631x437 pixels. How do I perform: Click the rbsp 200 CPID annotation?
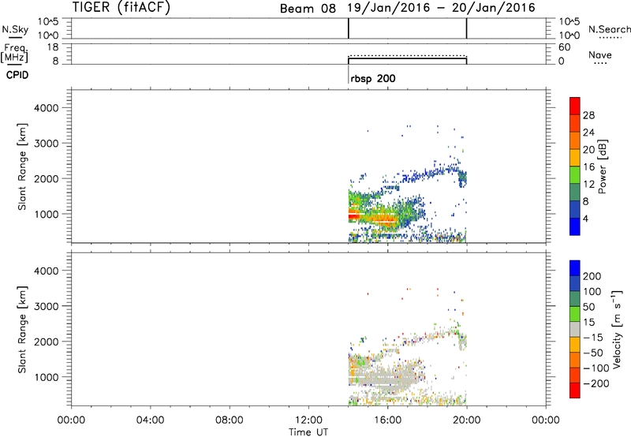pyautogui.click(x=373, y=79)
